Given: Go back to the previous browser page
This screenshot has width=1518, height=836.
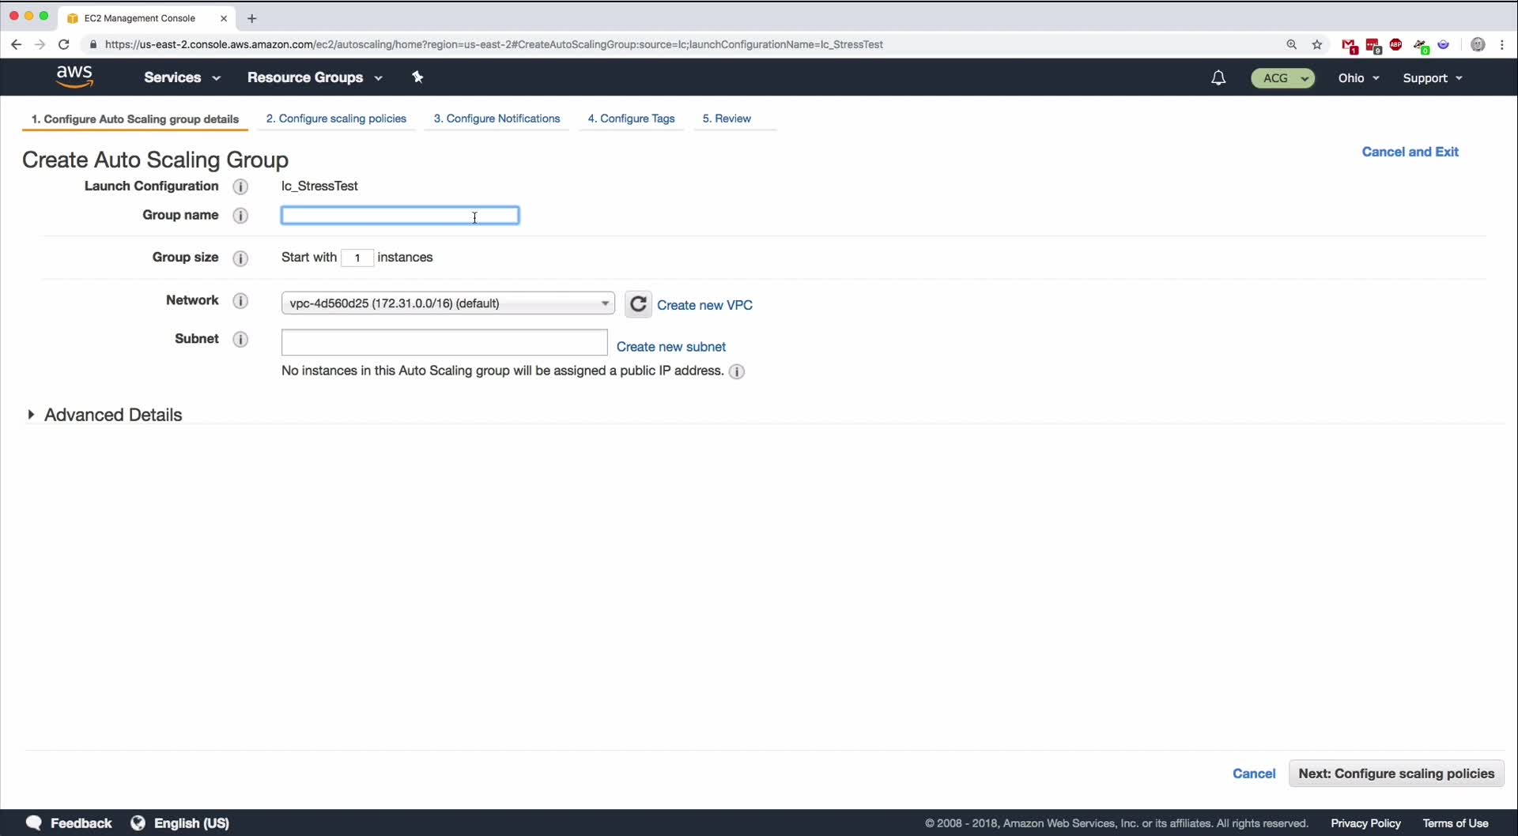Looking at the screenshot, I should (17, 44).
